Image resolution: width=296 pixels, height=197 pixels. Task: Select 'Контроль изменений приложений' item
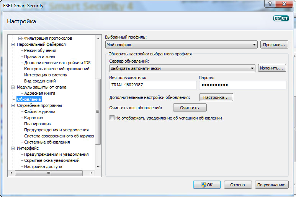click(x=57, y=69)
